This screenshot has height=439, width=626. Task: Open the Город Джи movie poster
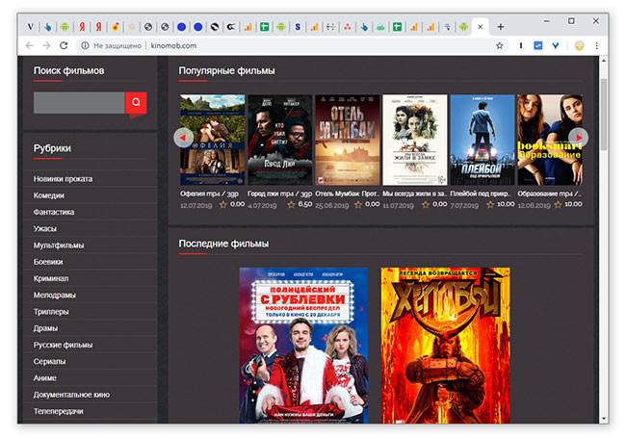280,140
